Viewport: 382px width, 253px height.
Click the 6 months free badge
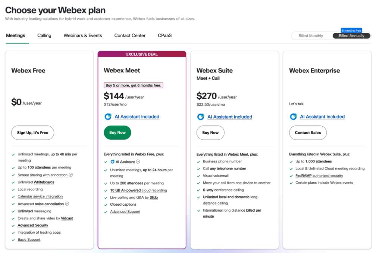(x=351, y=30)
